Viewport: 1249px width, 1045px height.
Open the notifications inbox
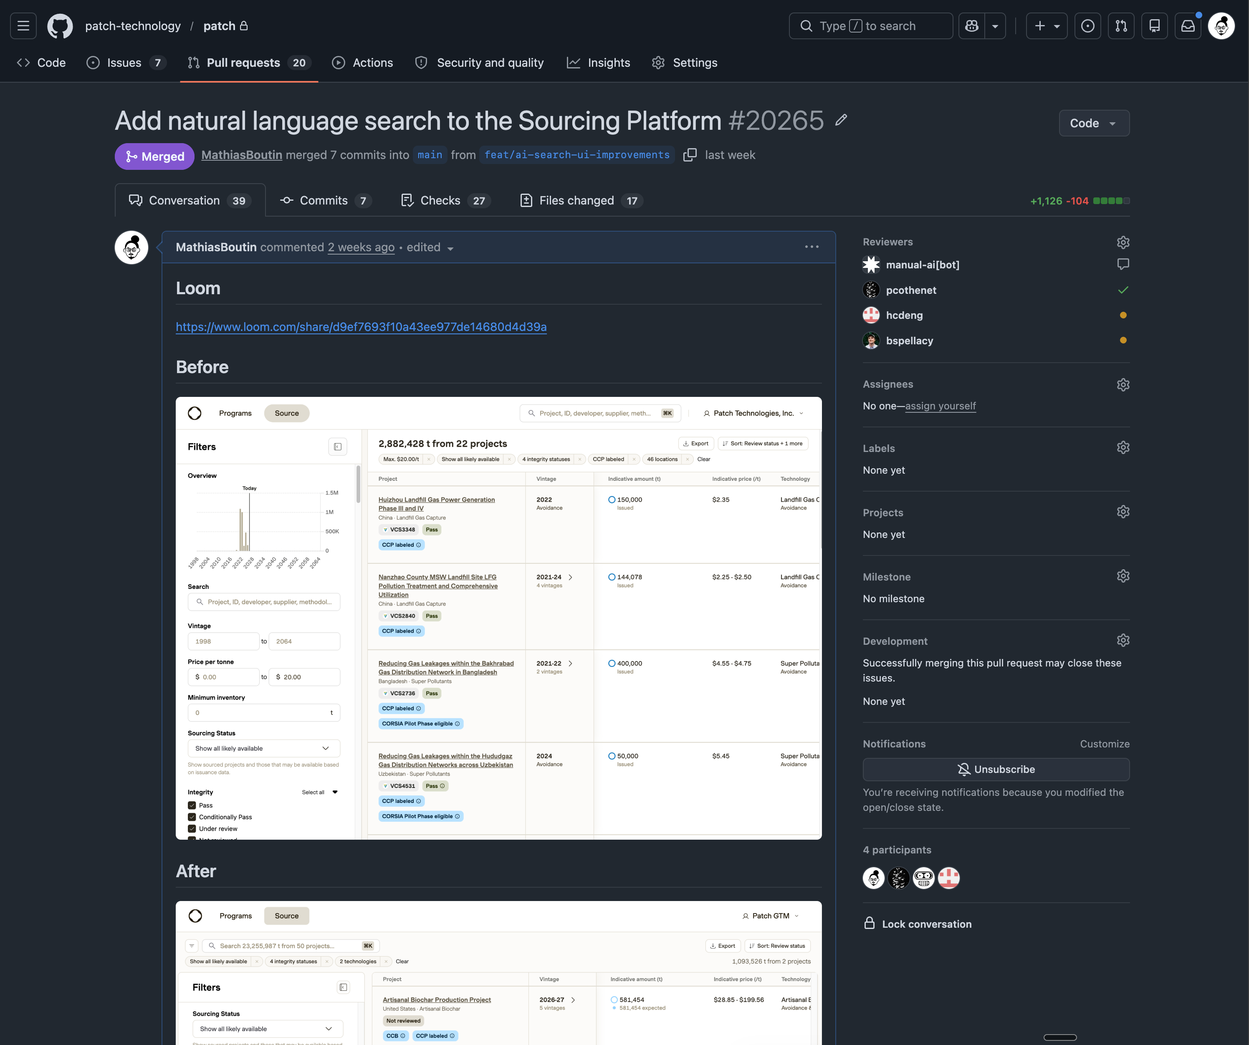[1188, 26]
